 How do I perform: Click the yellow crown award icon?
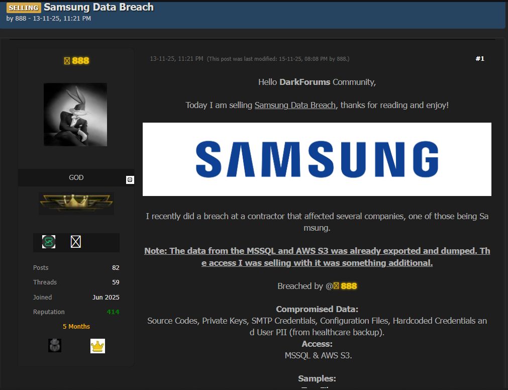point(97,346)
